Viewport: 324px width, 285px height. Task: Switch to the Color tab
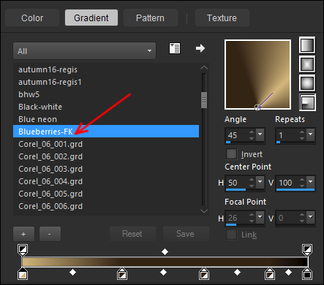pos(32,18)
